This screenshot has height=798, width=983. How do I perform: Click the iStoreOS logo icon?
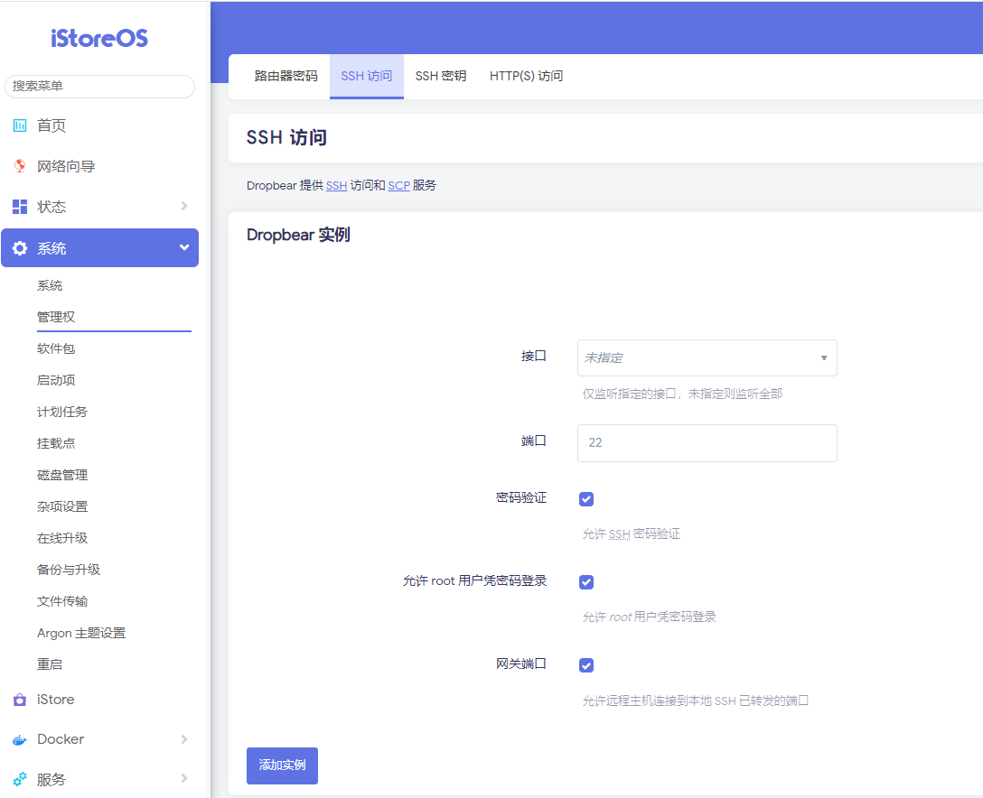pos(99,36)
